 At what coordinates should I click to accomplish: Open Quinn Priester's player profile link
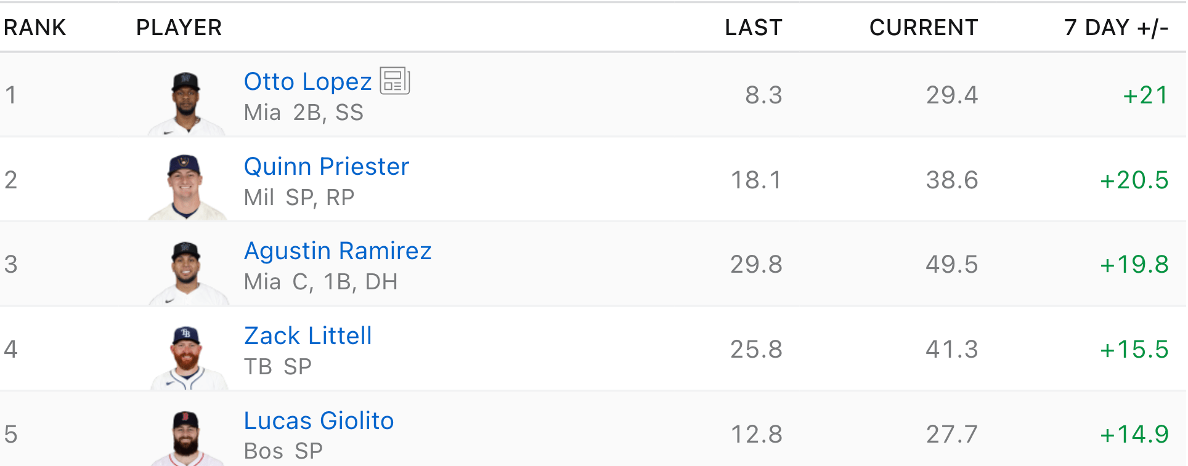point(326,167)
